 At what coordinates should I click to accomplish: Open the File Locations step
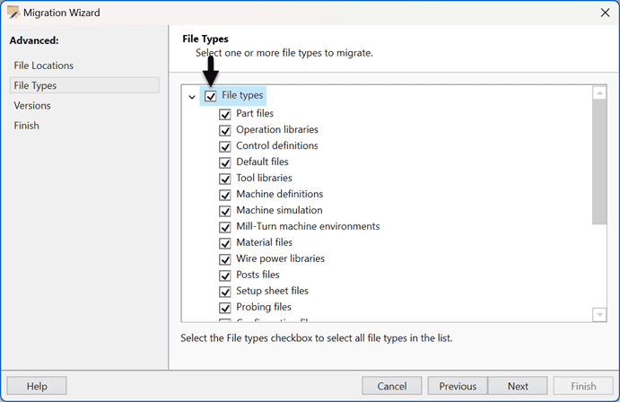[x=43, y=66]
